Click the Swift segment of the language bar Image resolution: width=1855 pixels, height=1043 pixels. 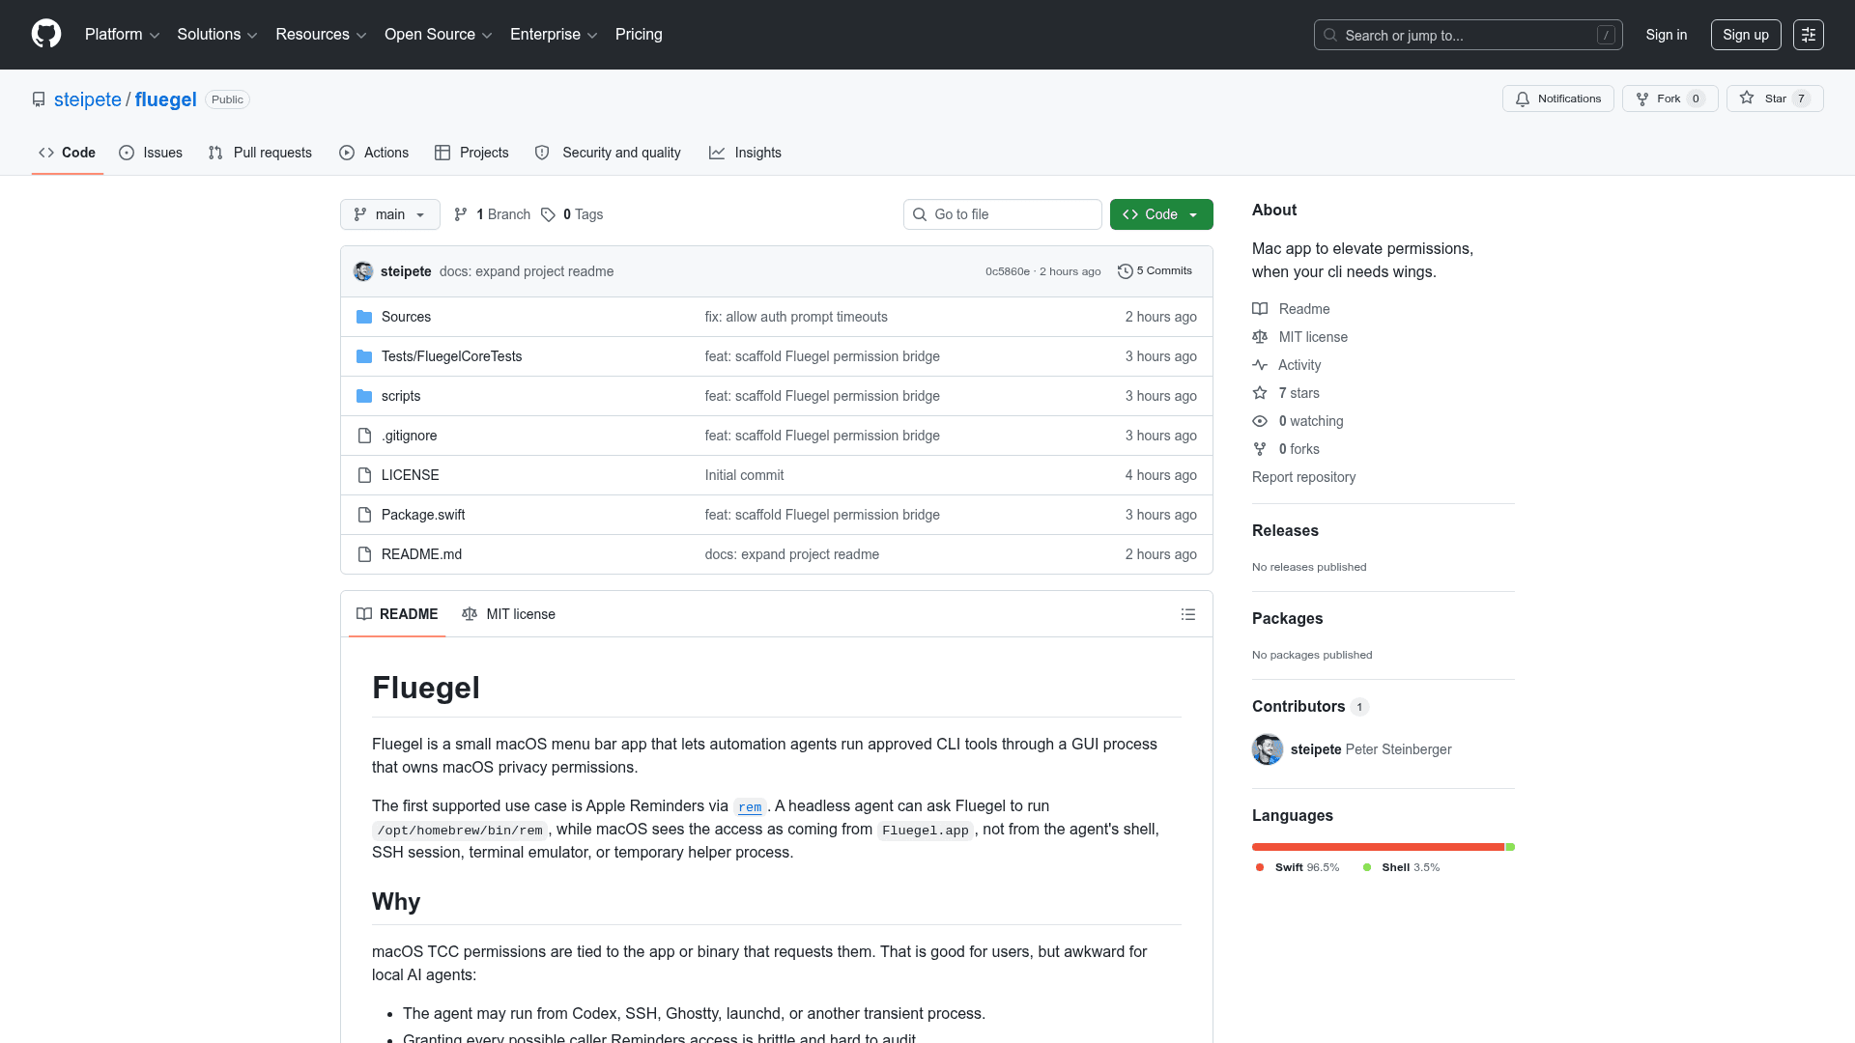[x=1379, y=847]
